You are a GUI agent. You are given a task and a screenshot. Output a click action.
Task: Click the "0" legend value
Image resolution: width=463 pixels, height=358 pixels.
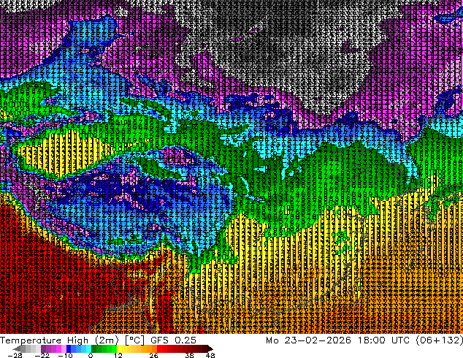pos(91,355)
